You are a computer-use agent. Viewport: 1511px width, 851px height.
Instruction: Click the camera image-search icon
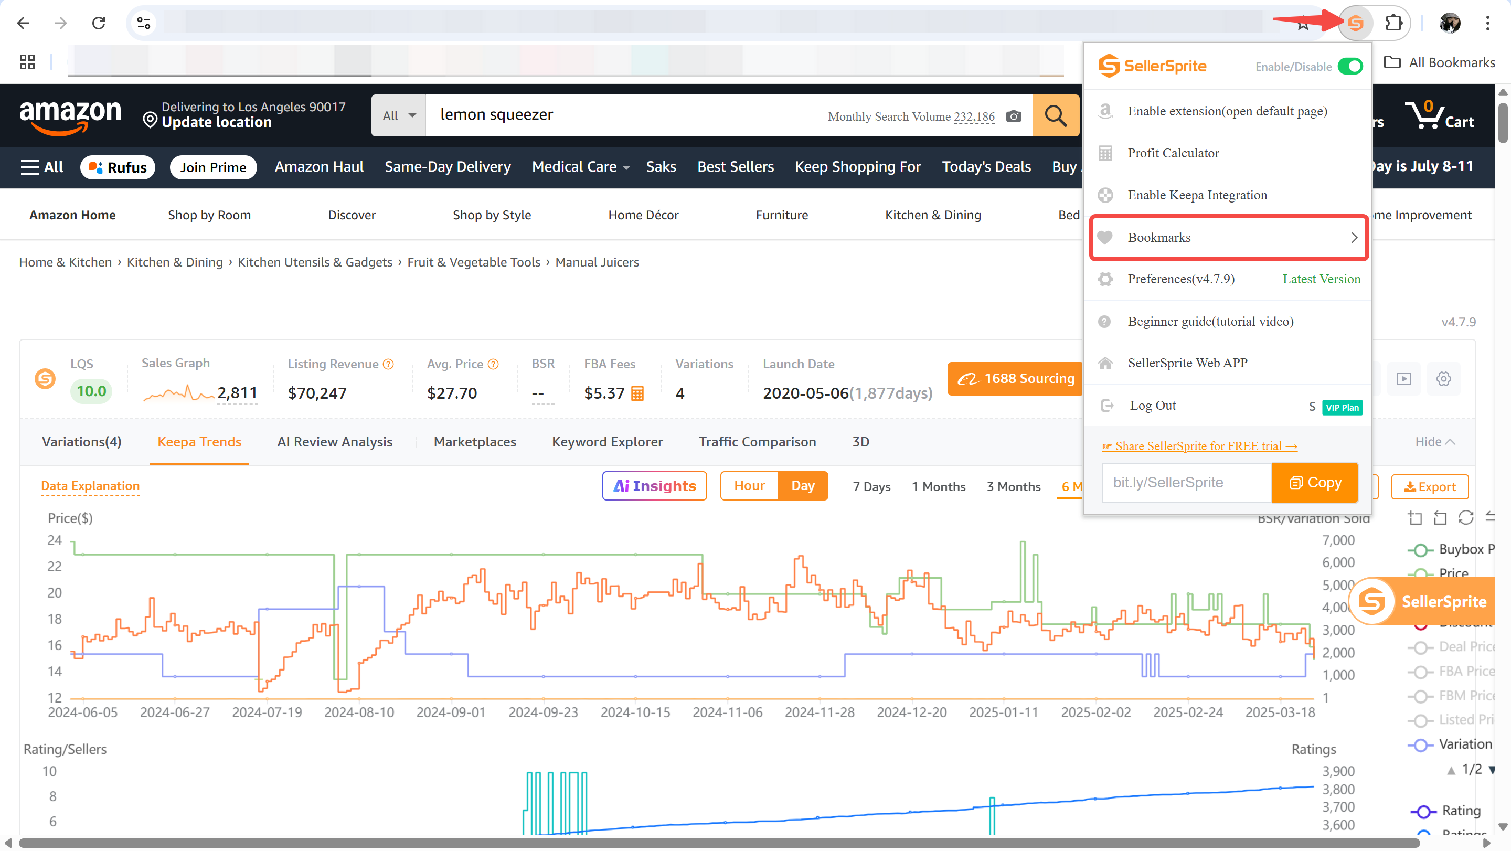1013,116
